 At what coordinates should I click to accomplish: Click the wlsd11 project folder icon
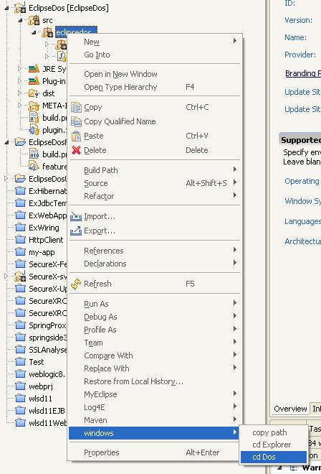coord(20,398)
